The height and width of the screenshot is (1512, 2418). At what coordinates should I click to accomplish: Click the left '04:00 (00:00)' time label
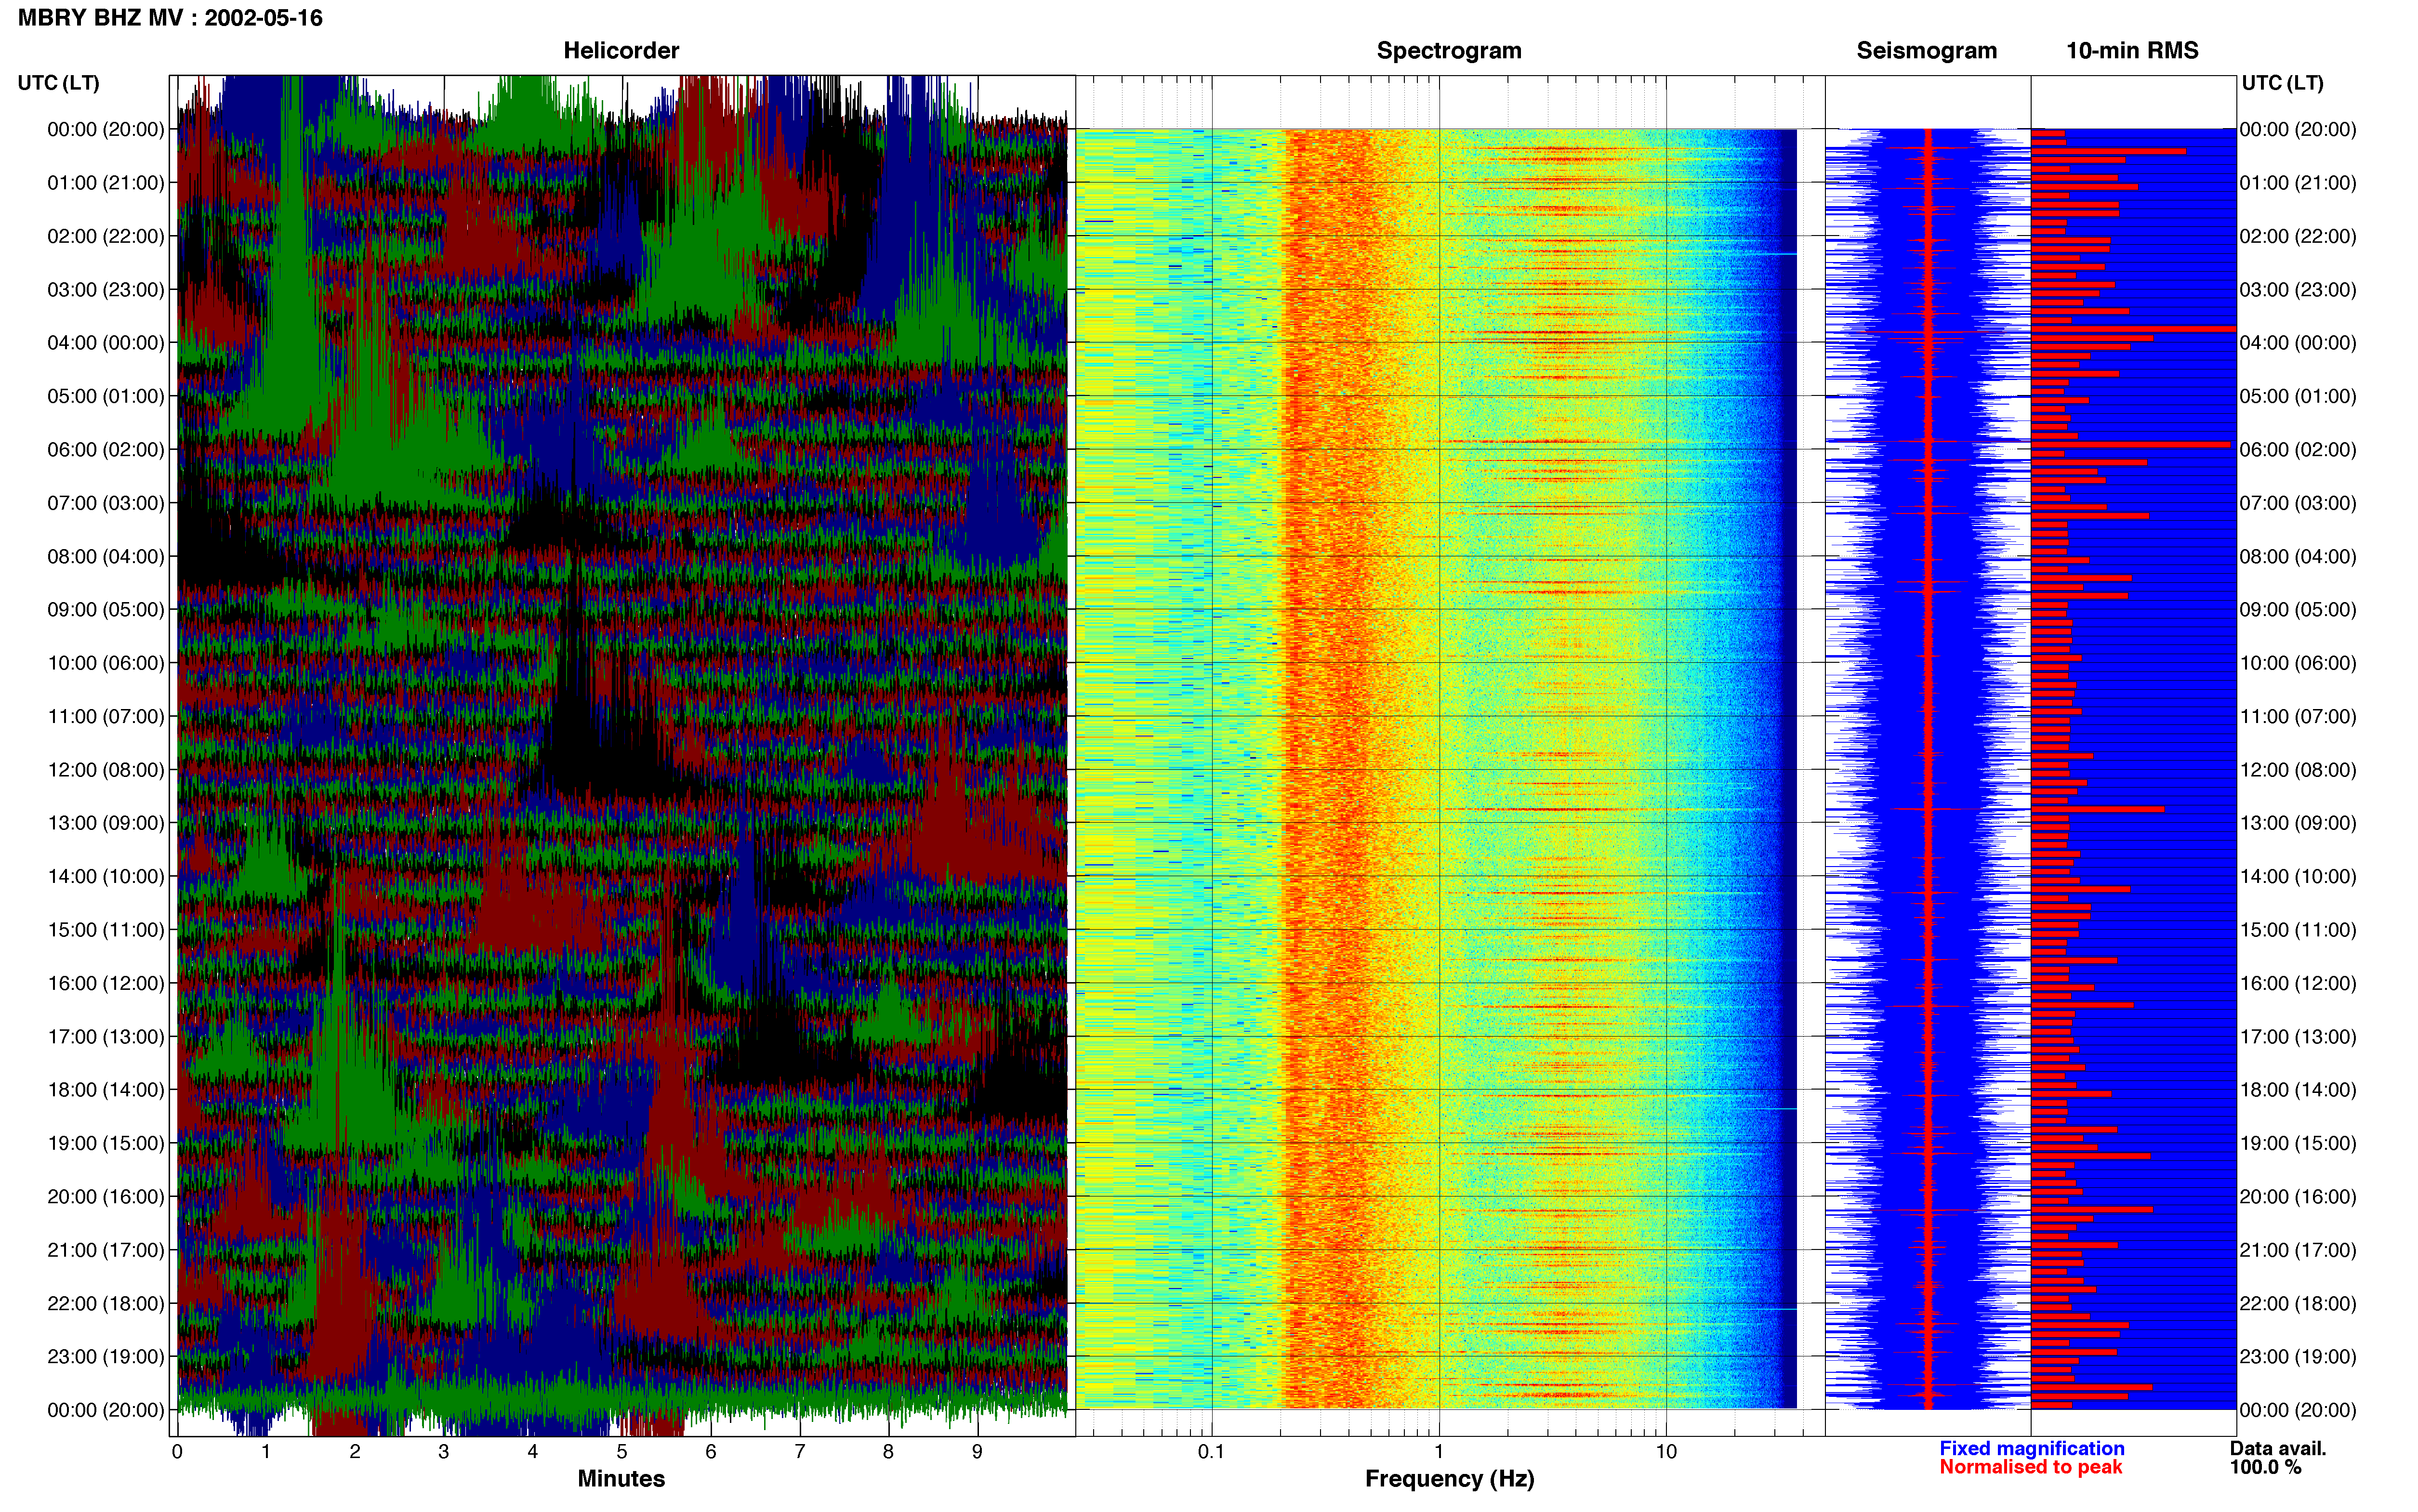pyautogui.click(x=106, y=343)
